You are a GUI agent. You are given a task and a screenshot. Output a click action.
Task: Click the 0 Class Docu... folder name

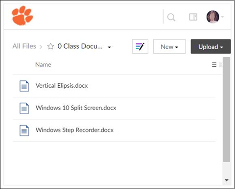(x=80, y=46)
